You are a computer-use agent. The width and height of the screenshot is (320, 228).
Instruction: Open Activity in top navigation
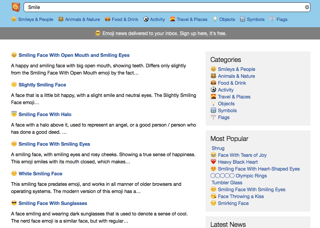coord(157,19)
